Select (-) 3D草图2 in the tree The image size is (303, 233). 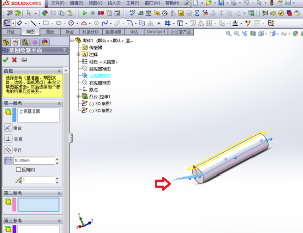click(100, 111)
